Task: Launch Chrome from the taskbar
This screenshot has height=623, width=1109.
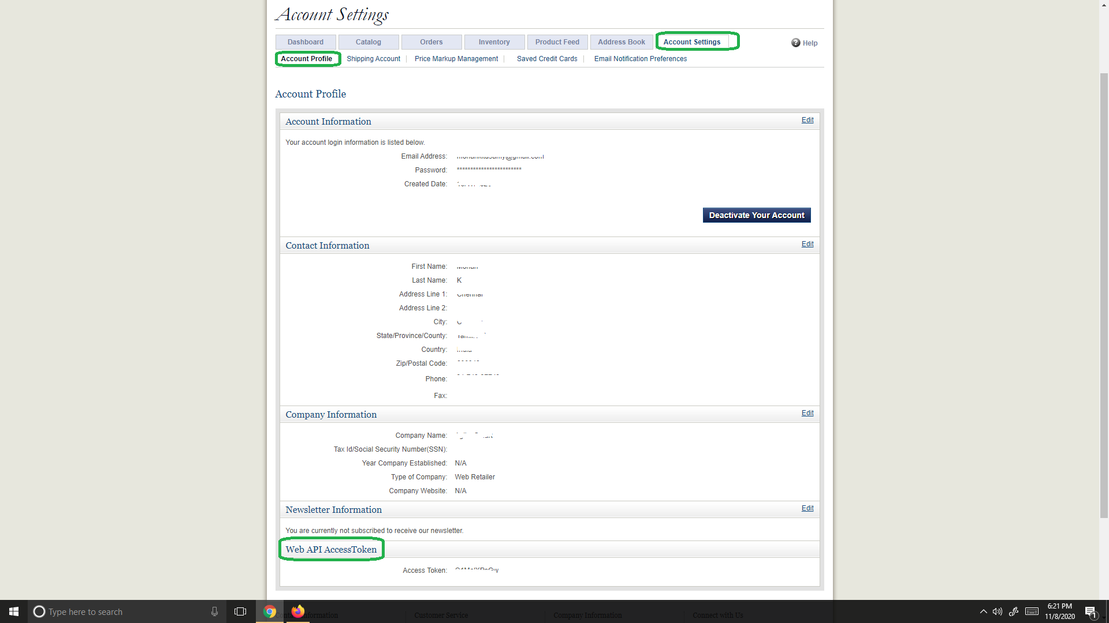Action: pyautogui.click(x=270, y=611)
